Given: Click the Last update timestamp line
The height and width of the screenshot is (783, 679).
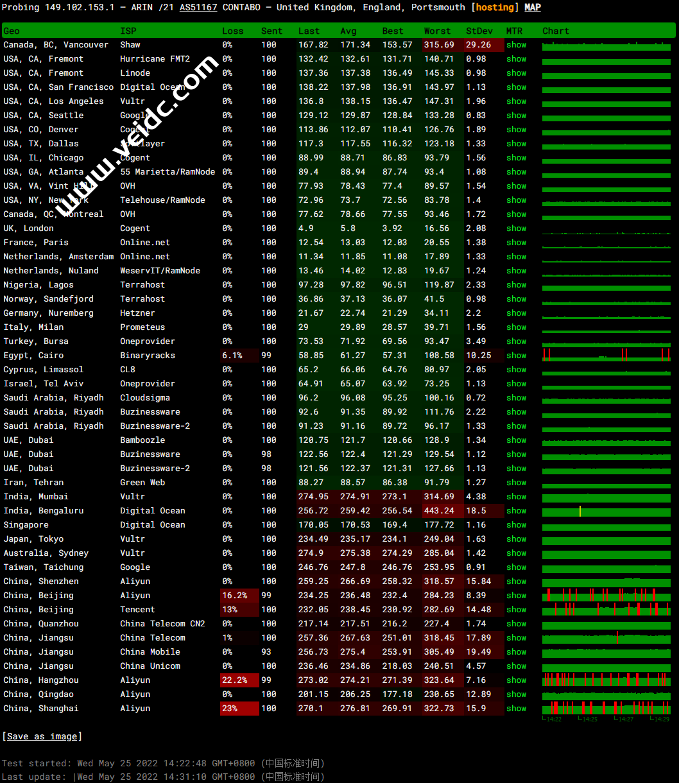Looking at the screenshot, I should (163, 777).
